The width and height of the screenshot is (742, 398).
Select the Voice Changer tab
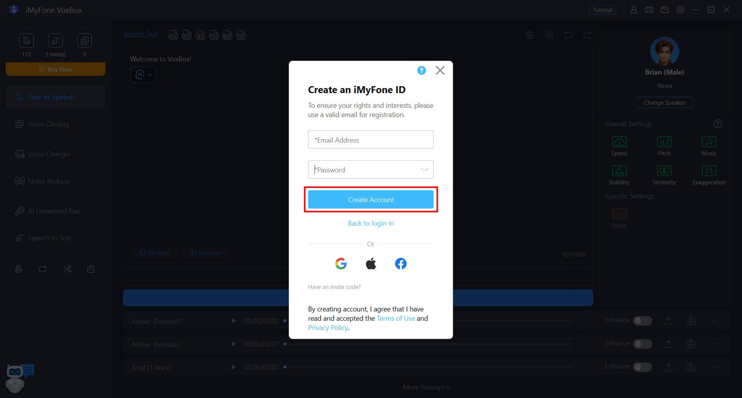pyautogui.click(x=56, y=154)
